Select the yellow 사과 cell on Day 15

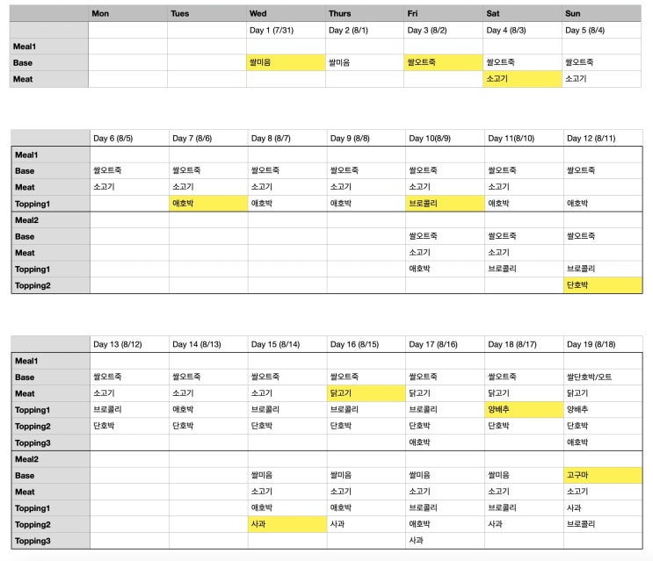tap(287, 524)
